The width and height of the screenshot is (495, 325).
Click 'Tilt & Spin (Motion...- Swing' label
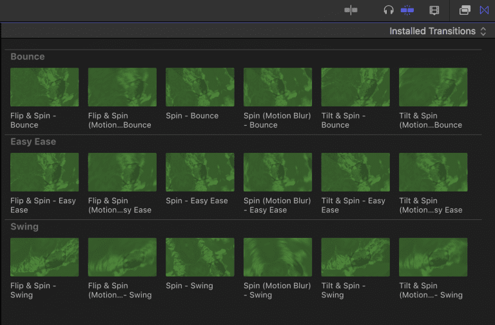coord(431,290)
